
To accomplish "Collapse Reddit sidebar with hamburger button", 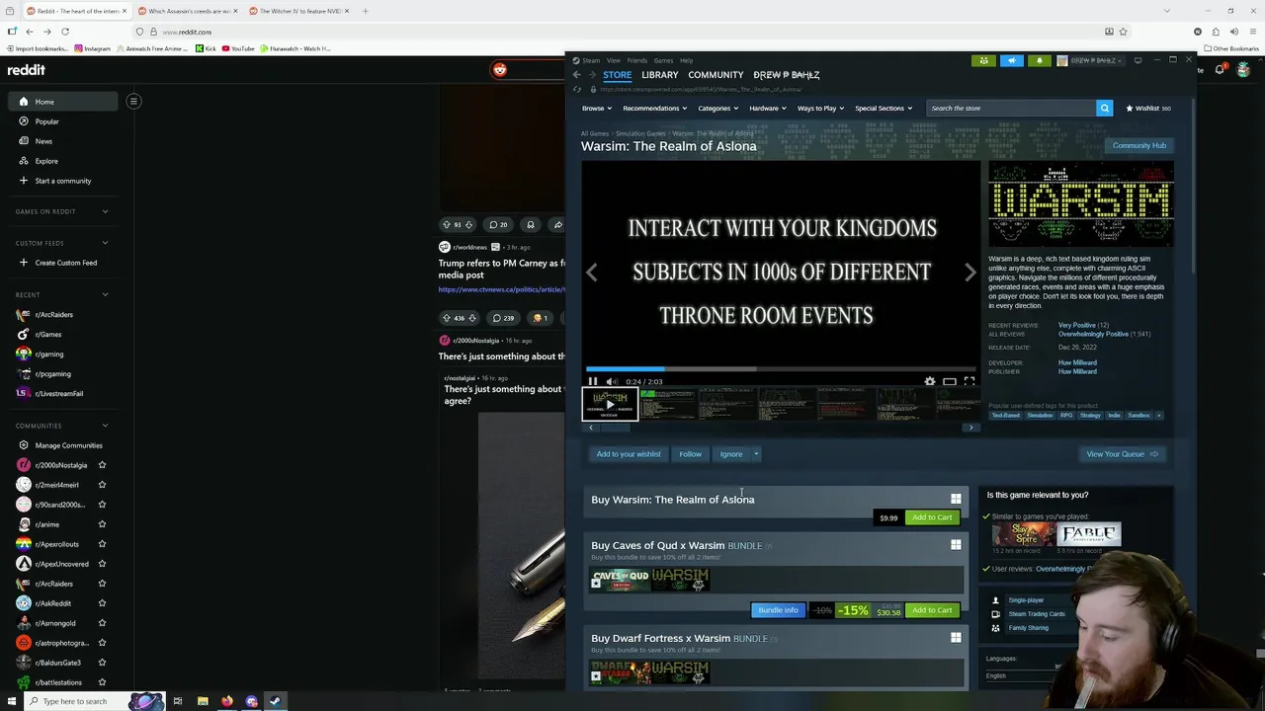I will [x=133, y=101].
